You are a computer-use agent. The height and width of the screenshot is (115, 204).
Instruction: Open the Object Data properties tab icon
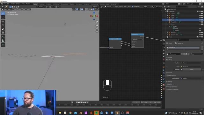click(x=164, y=82)
